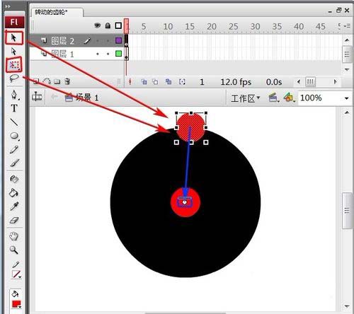Open the 工作区 workspace dropdown
The image size is (354, 314).
coord(246,98)
